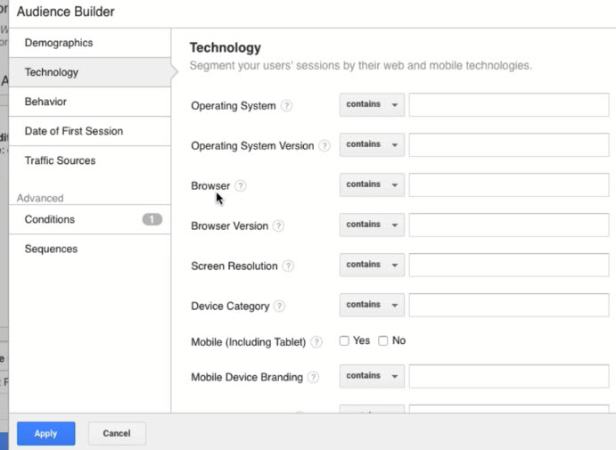This screenshot has width=616, height=450.
Task: Click help icon beside Operating System Version
Action: pos(324,146)
